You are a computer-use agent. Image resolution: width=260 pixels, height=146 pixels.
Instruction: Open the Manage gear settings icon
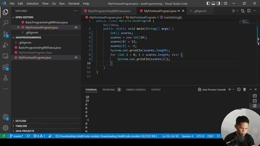coord(5,128)
